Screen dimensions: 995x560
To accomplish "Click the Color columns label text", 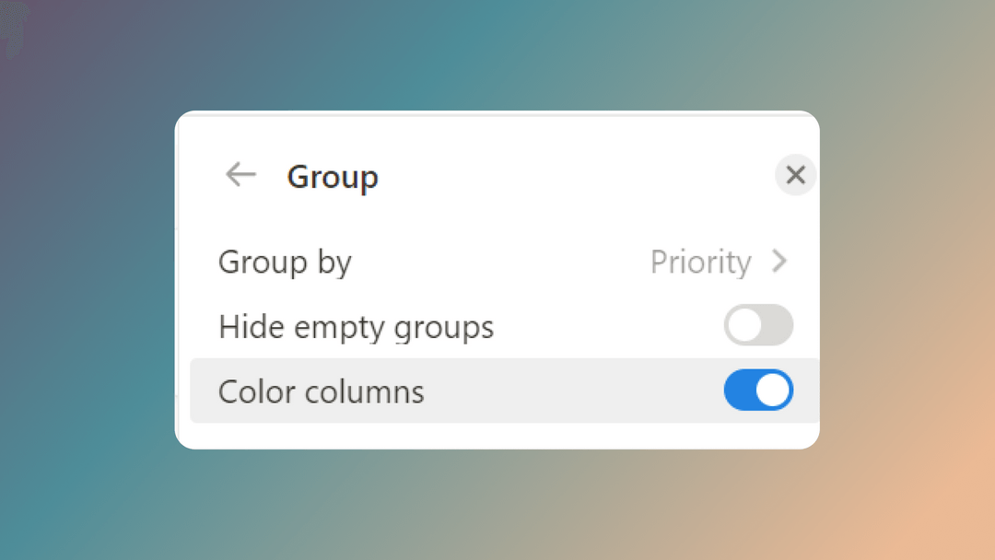I will [321, 391].
